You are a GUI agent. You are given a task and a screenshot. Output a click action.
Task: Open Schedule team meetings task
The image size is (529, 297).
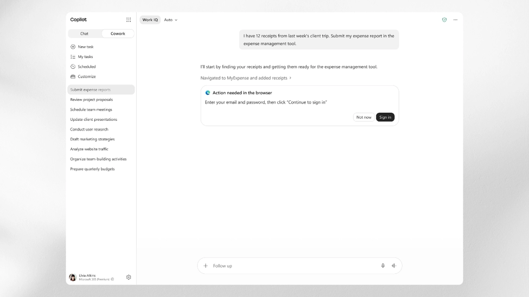tap(101, 109)
